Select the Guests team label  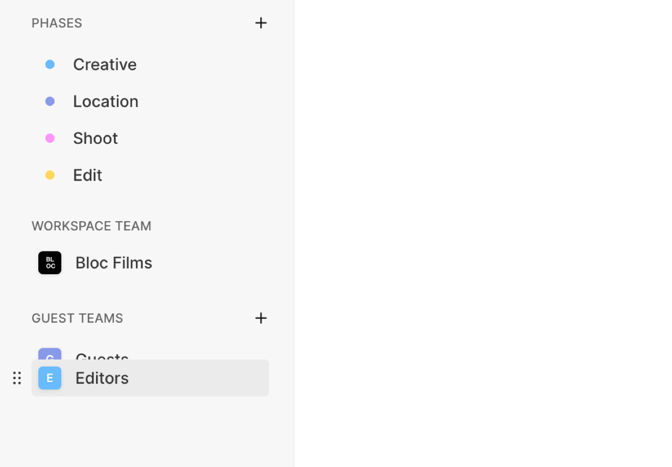(102, 355)
